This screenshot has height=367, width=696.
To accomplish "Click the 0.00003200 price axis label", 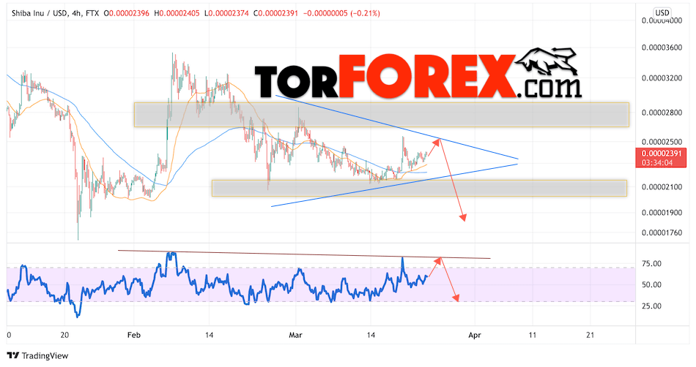I will tap(662, 78).
